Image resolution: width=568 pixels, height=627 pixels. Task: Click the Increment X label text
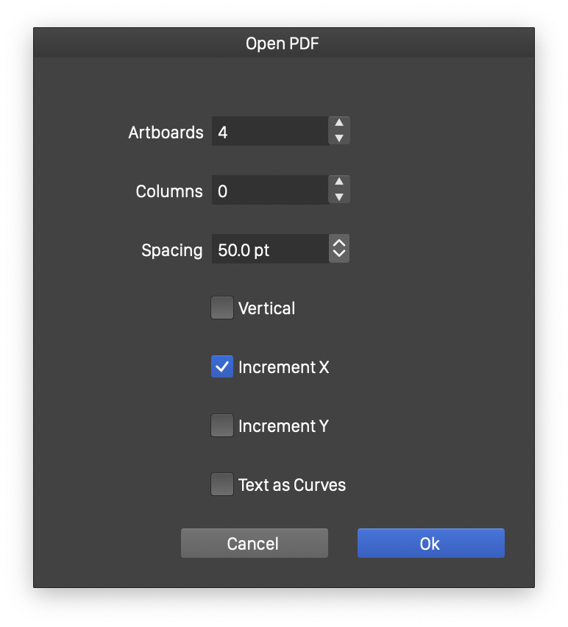283,367
